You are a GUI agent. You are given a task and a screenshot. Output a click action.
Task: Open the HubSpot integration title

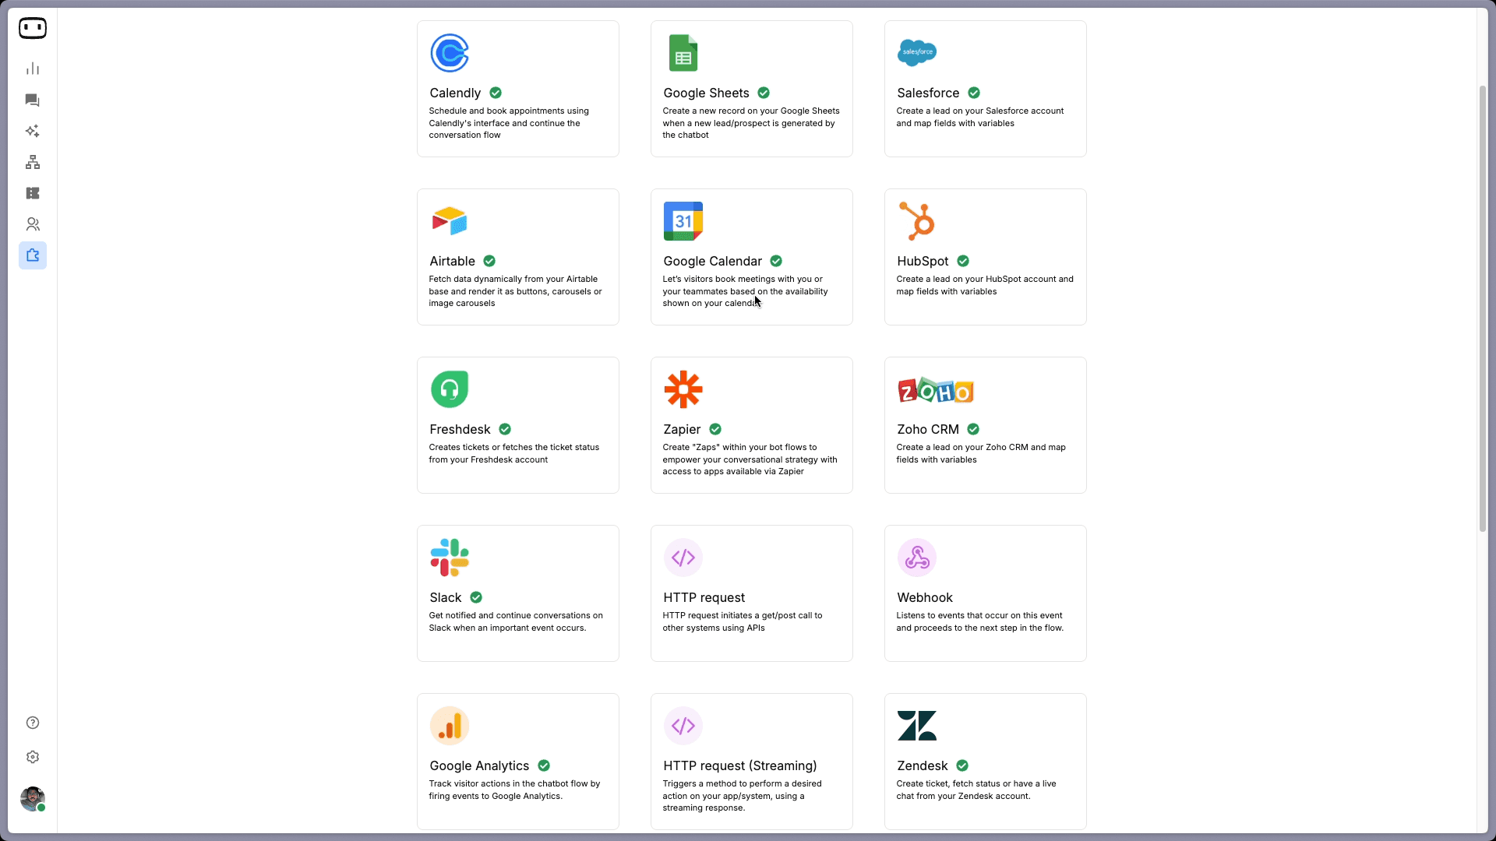click(x=923, y=261)
